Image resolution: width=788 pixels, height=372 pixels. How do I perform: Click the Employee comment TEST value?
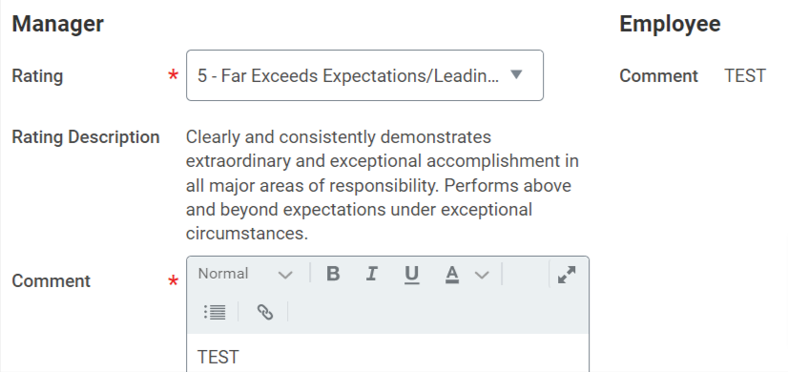click(745, 76)
